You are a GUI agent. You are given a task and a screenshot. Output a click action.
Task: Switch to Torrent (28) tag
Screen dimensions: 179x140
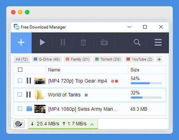point(108,59)
